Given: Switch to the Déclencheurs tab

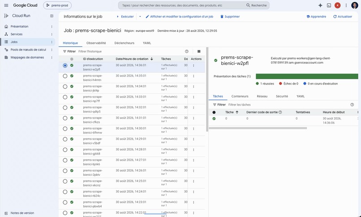Looking at the screenshot, I should click(x=125, y=43).
